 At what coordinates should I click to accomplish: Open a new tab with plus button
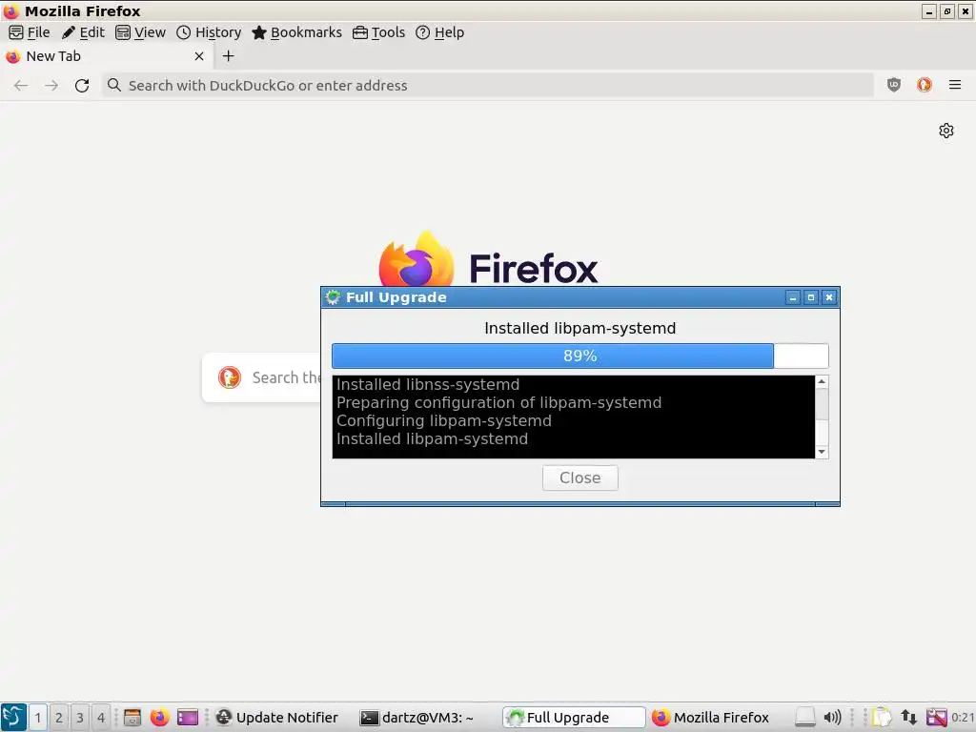(229, 56)
